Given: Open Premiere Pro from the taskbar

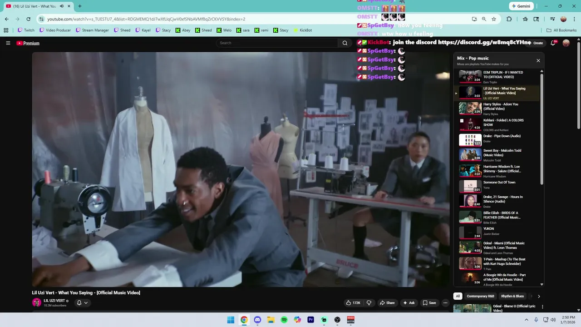Looking at the screenshot, I should pyautogui.click(x=310, y=320).
